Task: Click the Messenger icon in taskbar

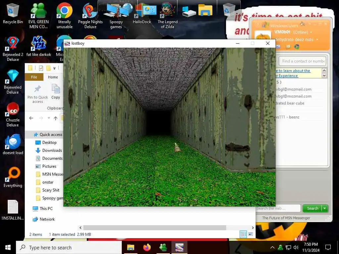Action: pos(163,247)
